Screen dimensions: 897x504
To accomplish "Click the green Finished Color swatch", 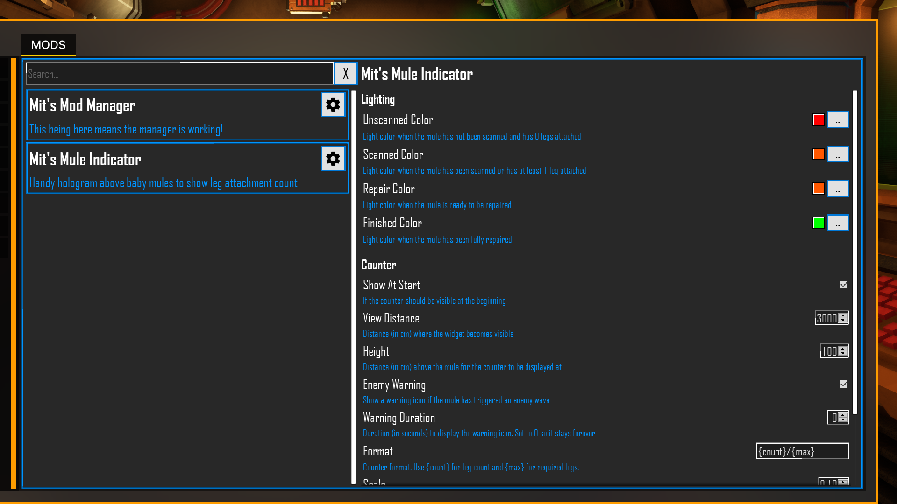I will pos(819,223).
